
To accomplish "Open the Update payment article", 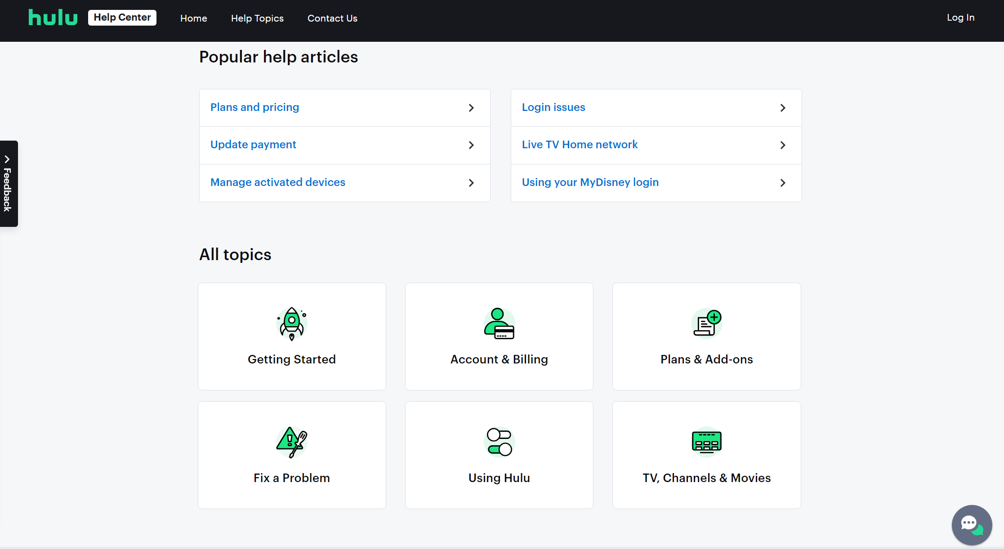I will click(344, 145).
